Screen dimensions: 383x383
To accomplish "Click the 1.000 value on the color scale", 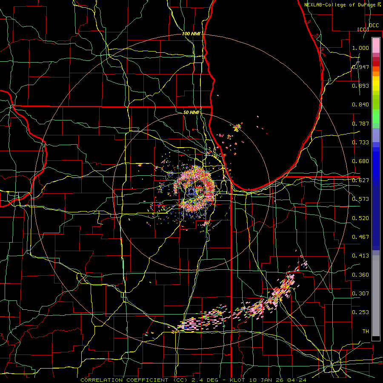I will 360,48.
